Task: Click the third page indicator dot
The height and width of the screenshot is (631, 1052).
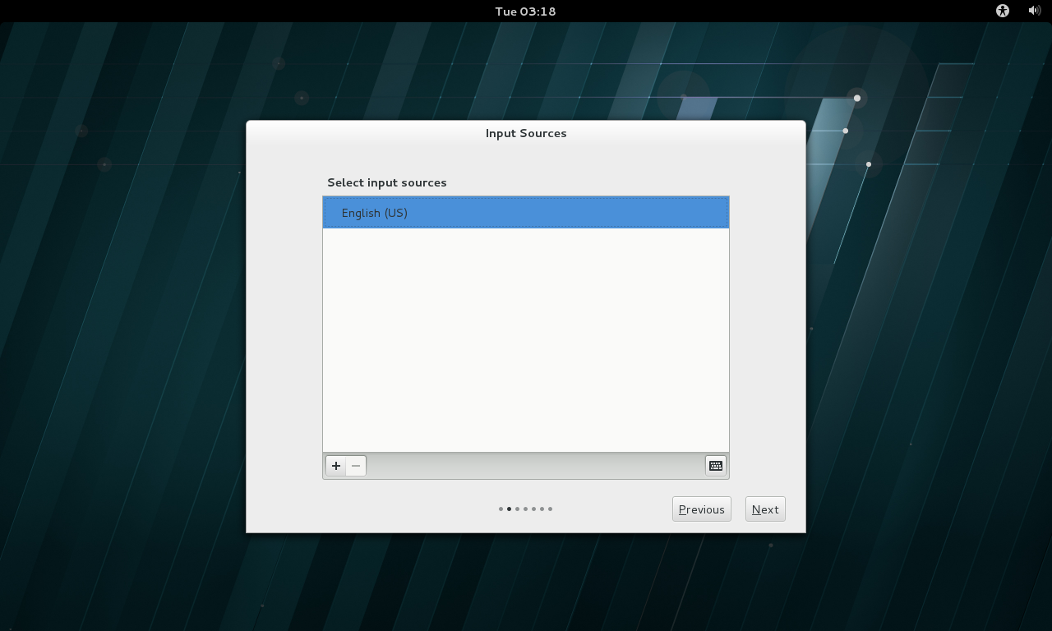Action: [517, 509]
